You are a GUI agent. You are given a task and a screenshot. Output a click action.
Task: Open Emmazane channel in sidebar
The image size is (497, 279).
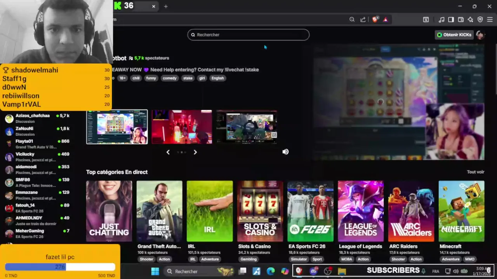[37, 195]
